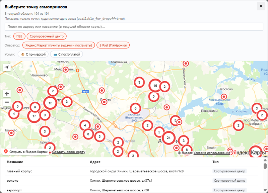Zoom in the map with plus button
268x193 pixels.
click(x=7, y=94)
